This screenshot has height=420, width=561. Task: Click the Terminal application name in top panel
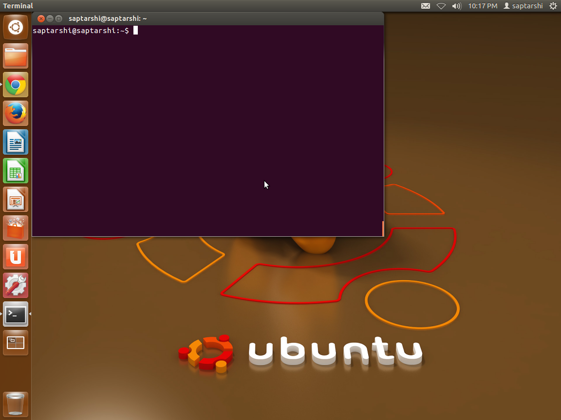point(18,6)
